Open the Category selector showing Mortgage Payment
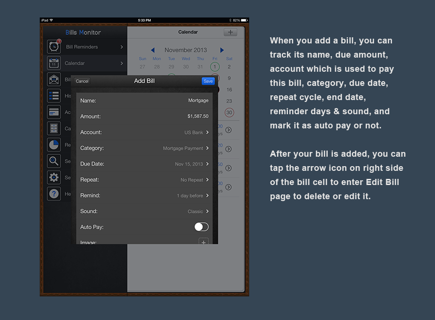This screenshot has width=435, height=320. click(144, 148)
